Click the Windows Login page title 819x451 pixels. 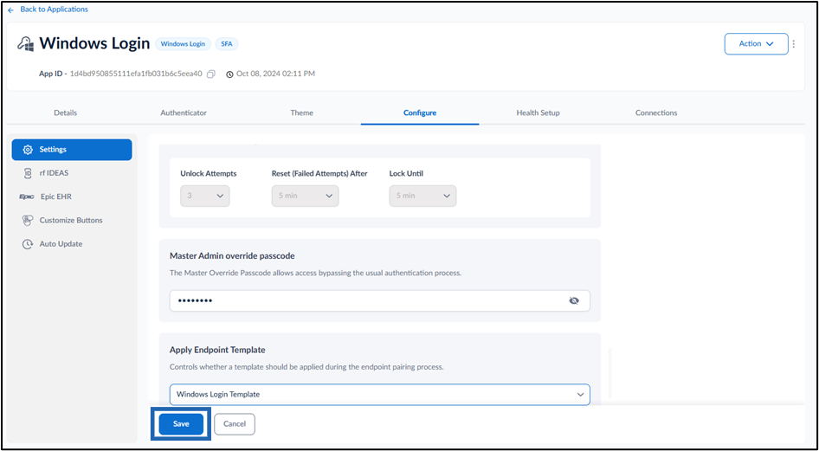click(94, 44)
